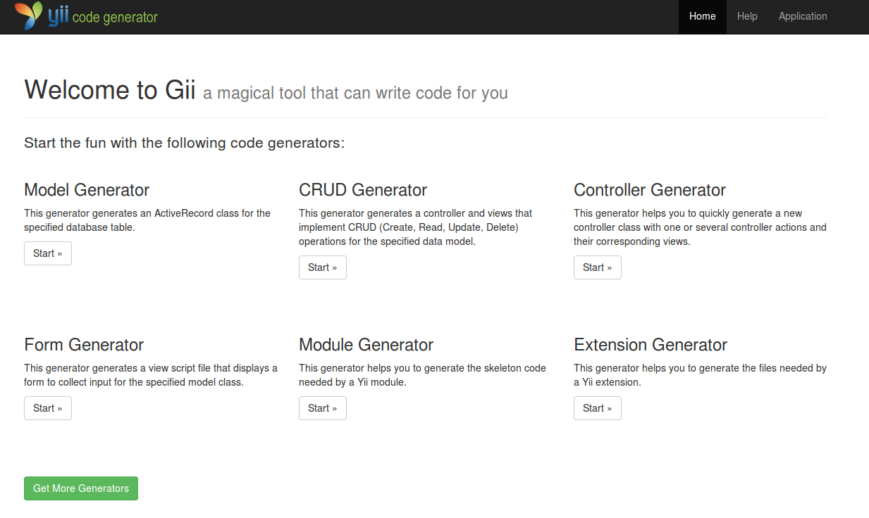Start the Controller Generator
This screenshot has height=518, width=869.
tap(598, 267)
